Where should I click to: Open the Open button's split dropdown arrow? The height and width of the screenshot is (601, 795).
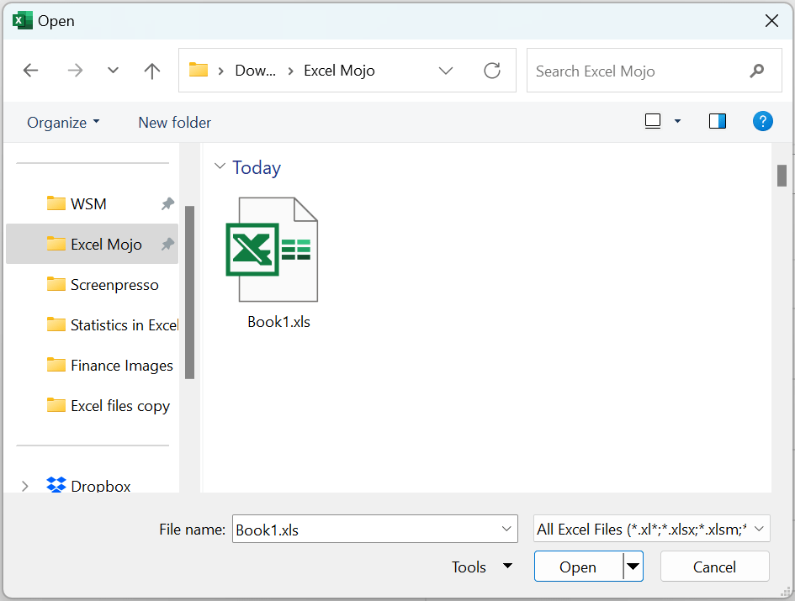tap(632, 567)
